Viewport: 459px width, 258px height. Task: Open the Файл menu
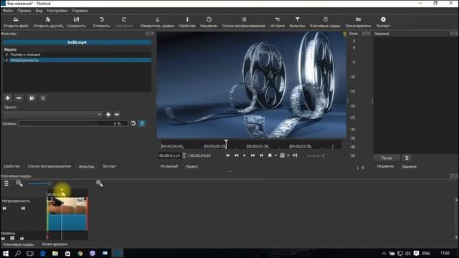coord(8,11)
